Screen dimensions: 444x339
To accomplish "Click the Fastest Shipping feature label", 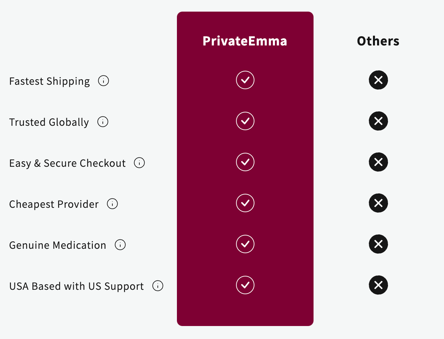I will (50, 81).
